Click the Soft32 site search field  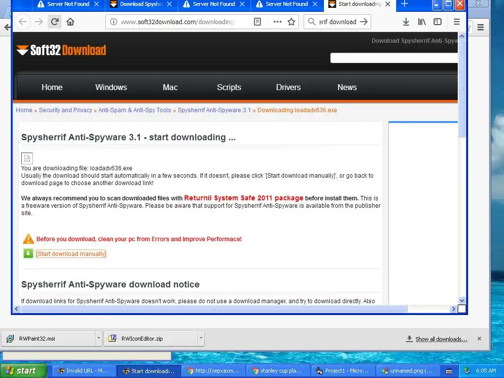394,58
